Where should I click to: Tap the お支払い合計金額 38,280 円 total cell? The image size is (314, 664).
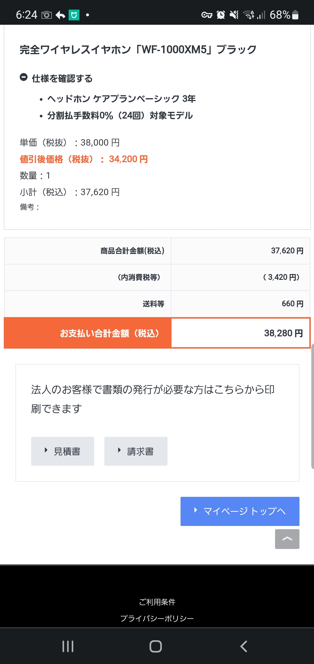click(240, 333)
